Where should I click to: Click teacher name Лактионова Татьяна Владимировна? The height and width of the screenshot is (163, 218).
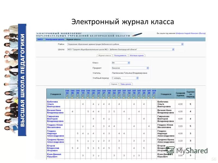tap(129, 73)
